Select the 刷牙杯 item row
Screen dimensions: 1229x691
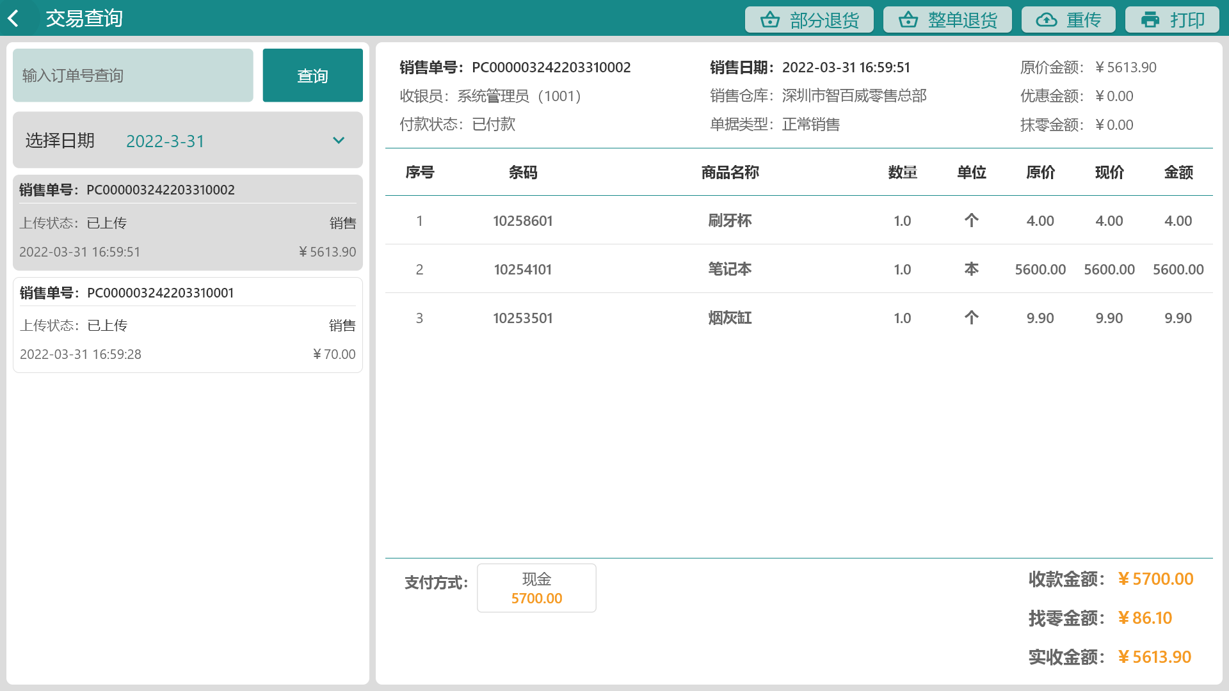pyautogui.click(x=730, y=221)
